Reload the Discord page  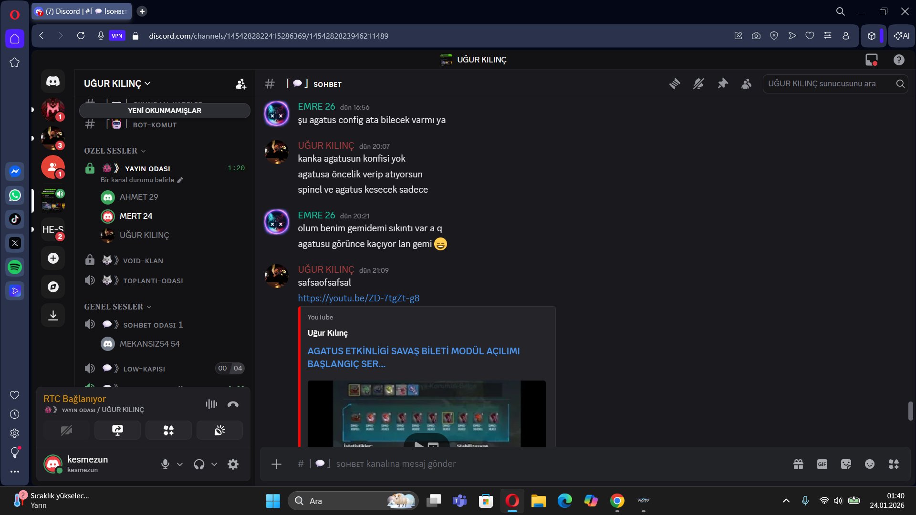click(x=81, y=36)
